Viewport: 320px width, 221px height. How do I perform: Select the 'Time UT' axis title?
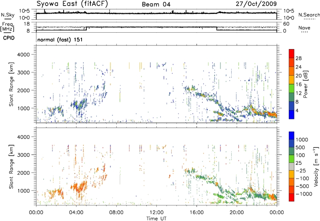point(156,219)
